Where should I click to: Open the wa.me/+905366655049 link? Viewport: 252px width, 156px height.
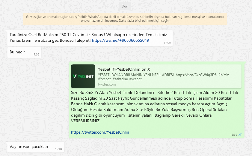[x=120, y=40]
